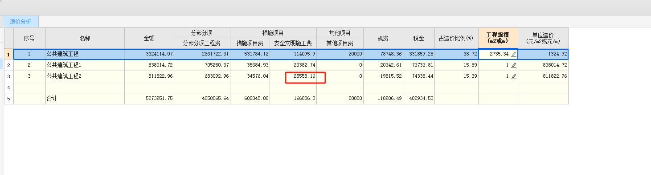The width and height of the screenshot is (651, 175).
Task: Click the 工程规模 column header
Action: tap(498, 38)
